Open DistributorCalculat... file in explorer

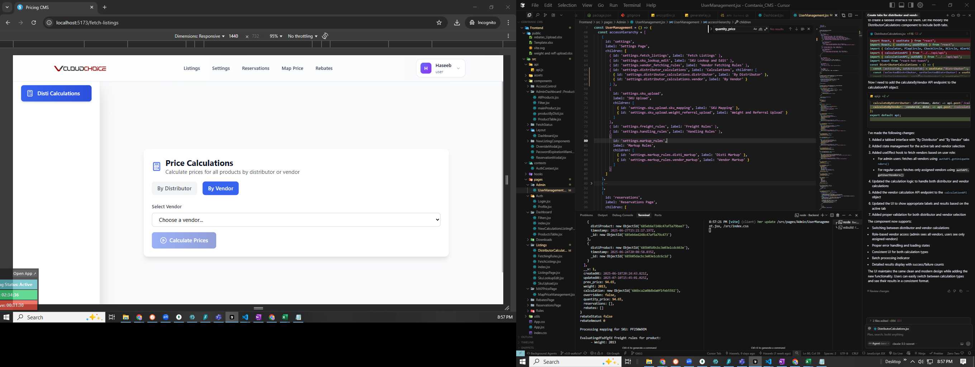coord(552,251)
